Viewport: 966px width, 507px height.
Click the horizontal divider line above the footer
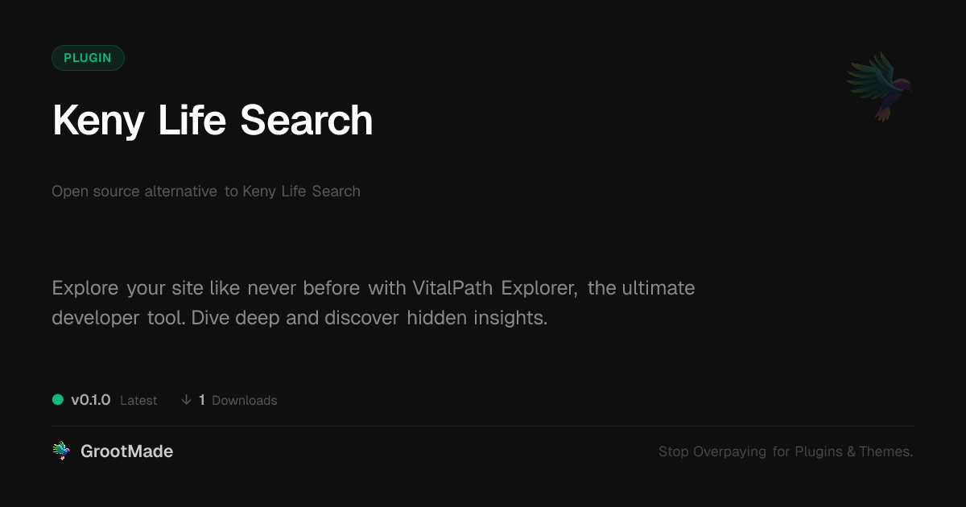(483, 426)
